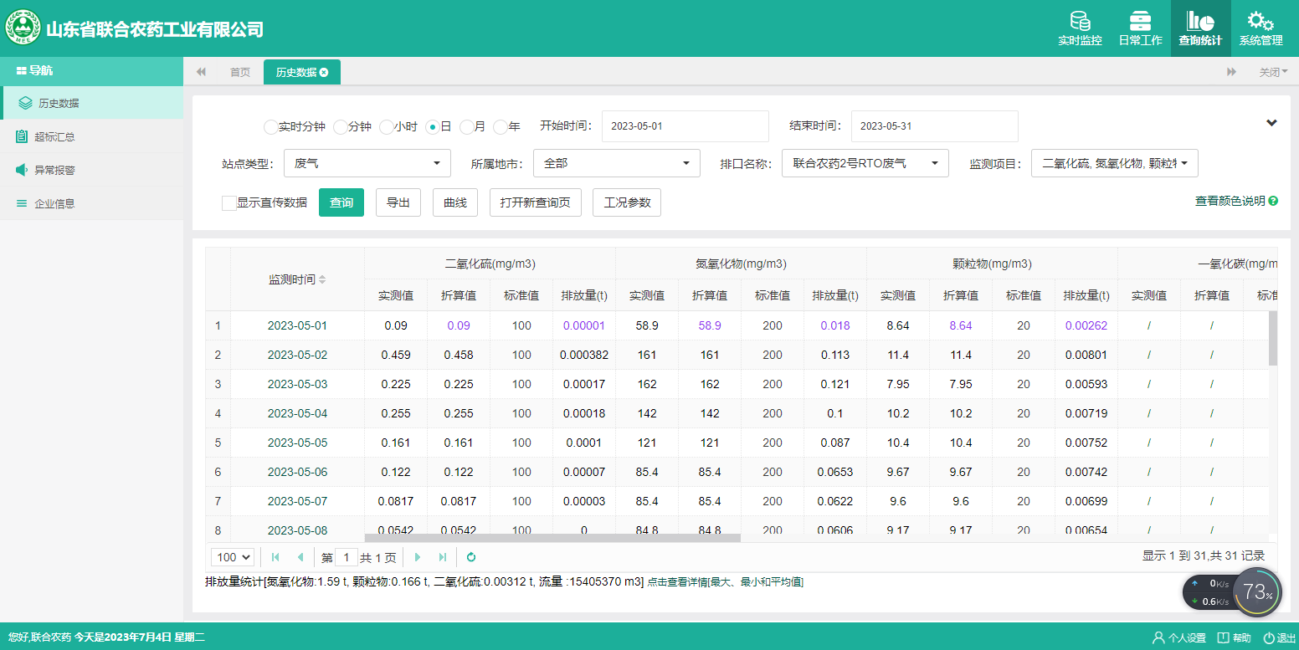The width and height of the screenshot is (1299, 650).
Task: Go to the next page of results
Action: tap(418, 557)
